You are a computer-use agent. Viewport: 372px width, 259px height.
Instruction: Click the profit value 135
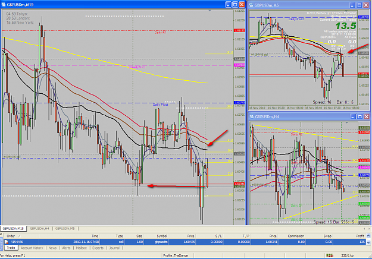pos(362,242)
